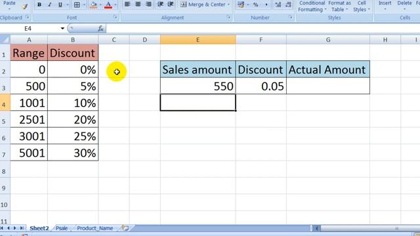The width and height of the screenshot is (420, 236).
Task: Click the horizontal scrollbar left arrow
Action: 316,228
